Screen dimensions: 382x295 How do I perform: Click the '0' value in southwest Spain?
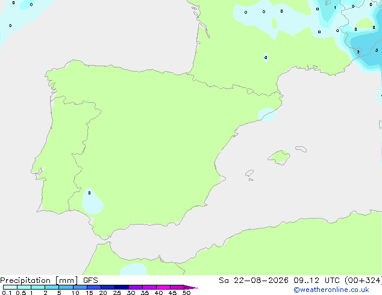[x=89, y=193]
